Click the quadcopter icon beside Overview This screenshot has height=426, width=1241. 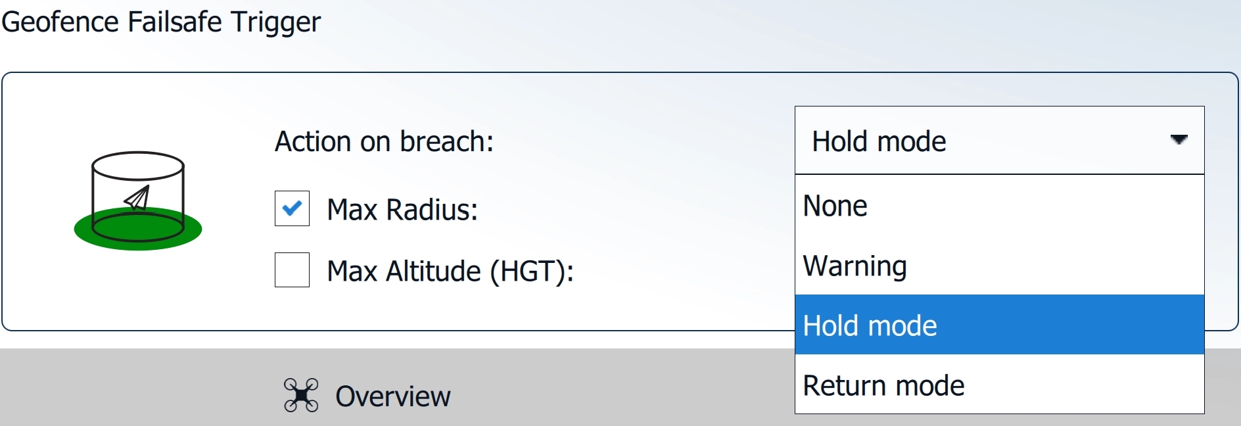pos(301,395)
